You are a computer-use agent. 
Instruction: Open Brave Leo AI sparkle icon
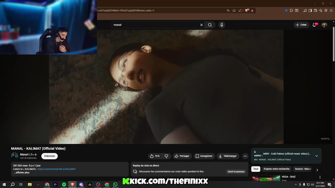click(x=321, y=10)
